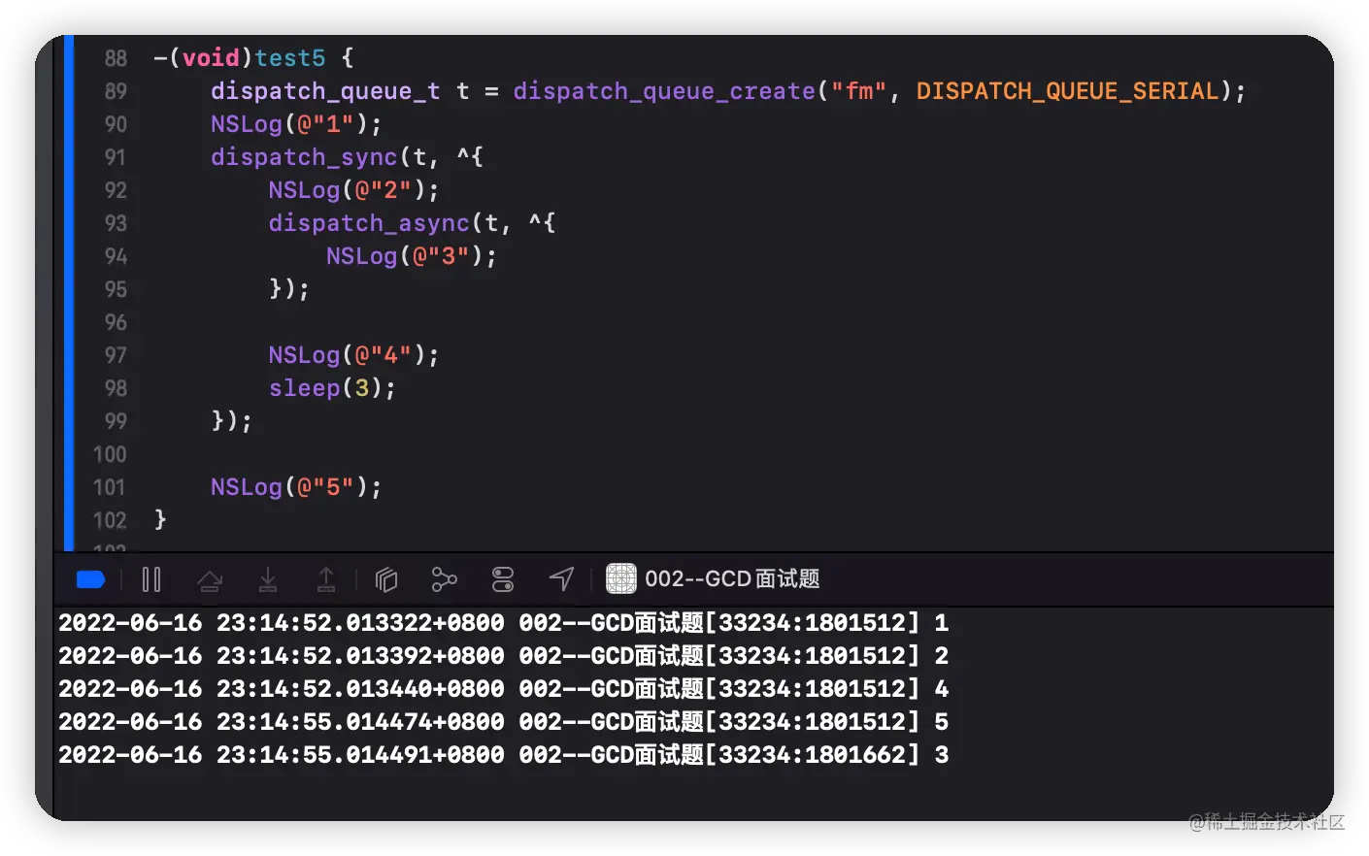Pause program execution in debug bar
1369x856 pixels.
click(151, 579)
